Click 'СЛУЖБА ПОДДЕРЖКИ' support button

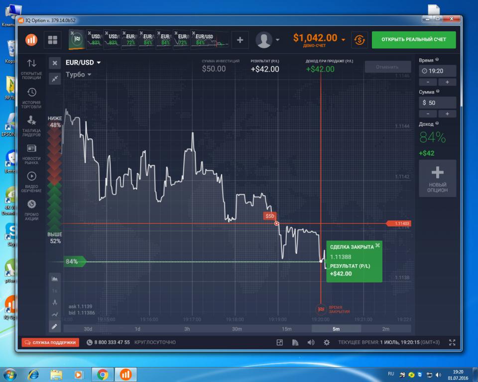[50, 342]
